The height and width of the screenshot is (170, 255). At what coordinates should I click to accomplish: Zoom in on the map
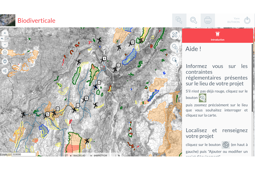point(5,33)
